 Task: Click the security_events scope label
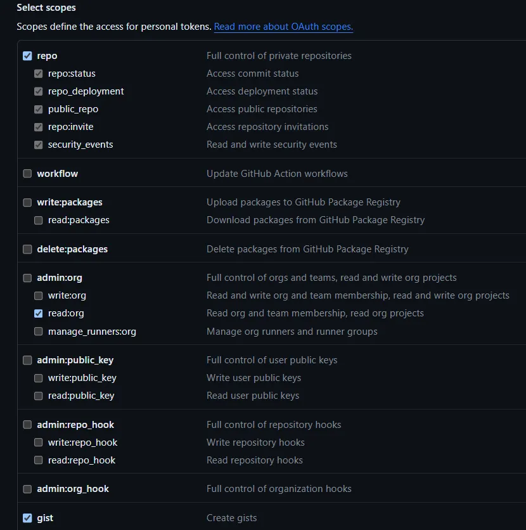tap(80, 145)
